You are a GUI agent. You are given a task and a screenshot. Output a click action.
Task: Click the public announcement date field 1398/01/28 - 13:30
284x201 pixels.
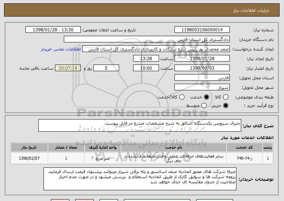click(x=53, y=30)
